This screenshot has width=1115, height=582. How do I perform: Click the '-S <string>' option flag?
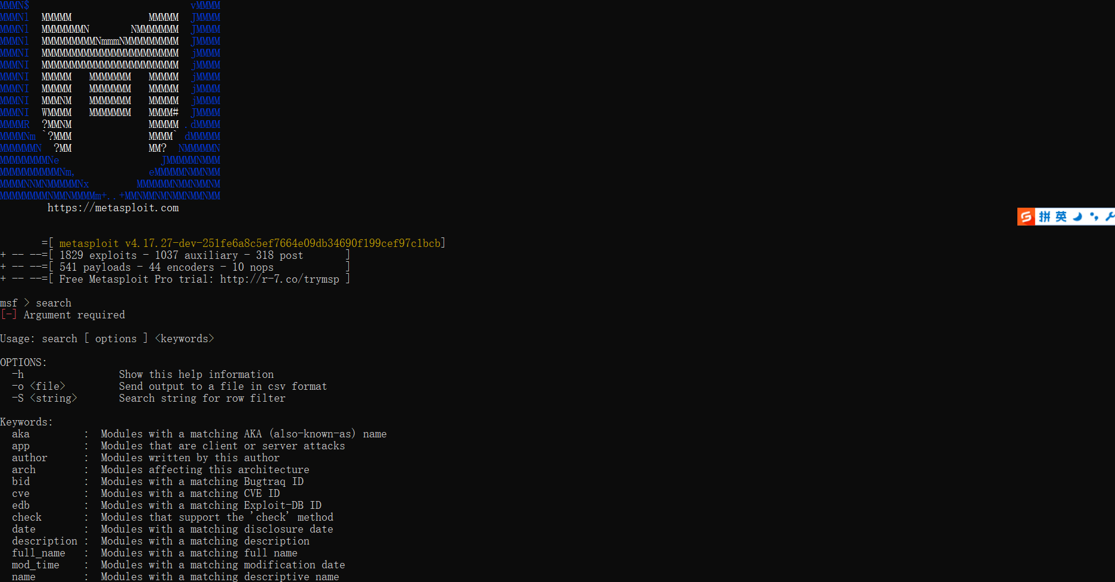pos(45,398)
